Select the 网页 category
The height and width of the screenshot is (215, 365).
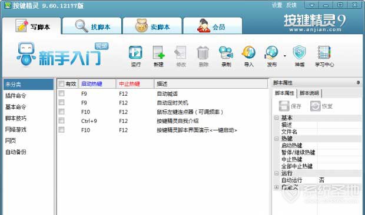pyautogui.click(x=28, y=140)
